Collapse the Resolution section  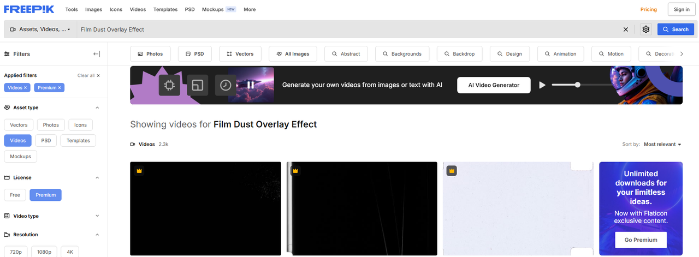pos(97,235)
